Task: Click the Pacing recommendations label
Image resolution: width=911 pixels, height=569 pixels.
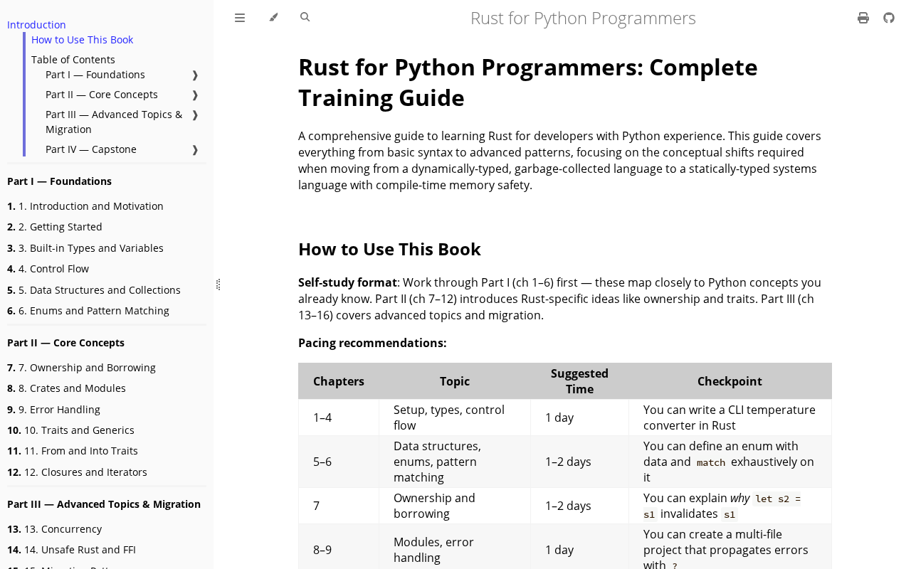Action: click(x=372, y=343)
